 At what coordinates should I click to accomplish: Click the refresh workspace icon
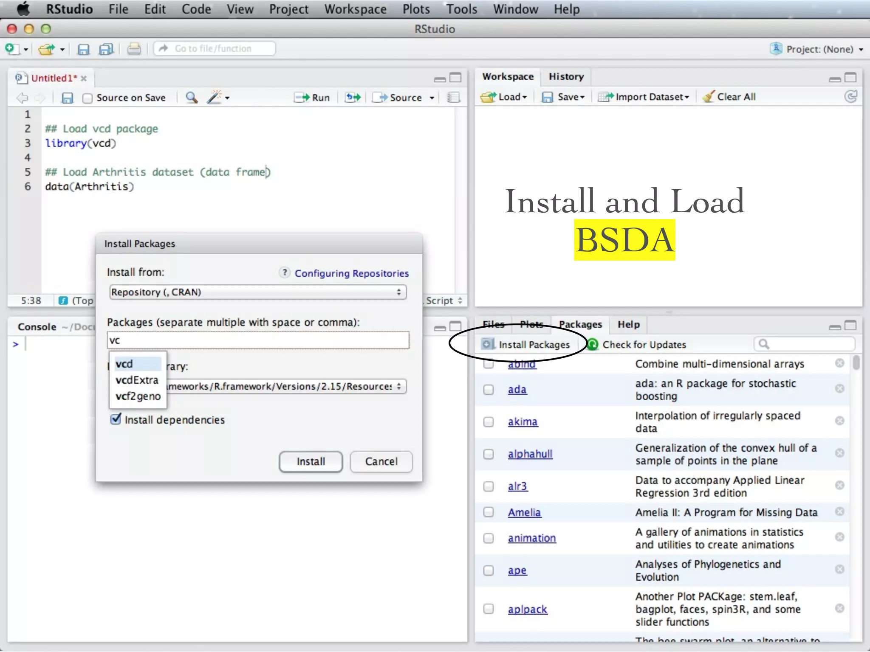pos(851,97)
